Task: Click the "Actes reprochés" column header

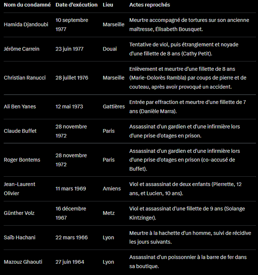Action: [149, 5]
